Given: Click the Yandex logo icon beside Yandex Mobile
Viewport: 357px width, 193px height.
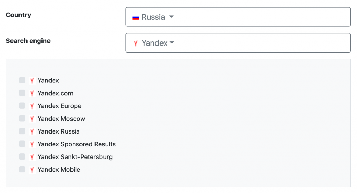Looking at the screenshot, I should click(x=32, y=170).
